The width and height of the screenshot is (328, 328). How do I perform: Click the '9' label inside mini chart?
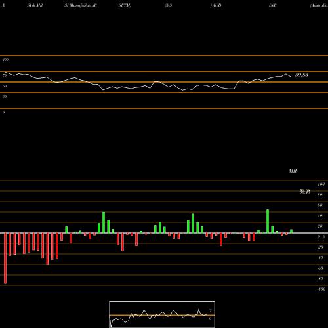coord(210,319)
